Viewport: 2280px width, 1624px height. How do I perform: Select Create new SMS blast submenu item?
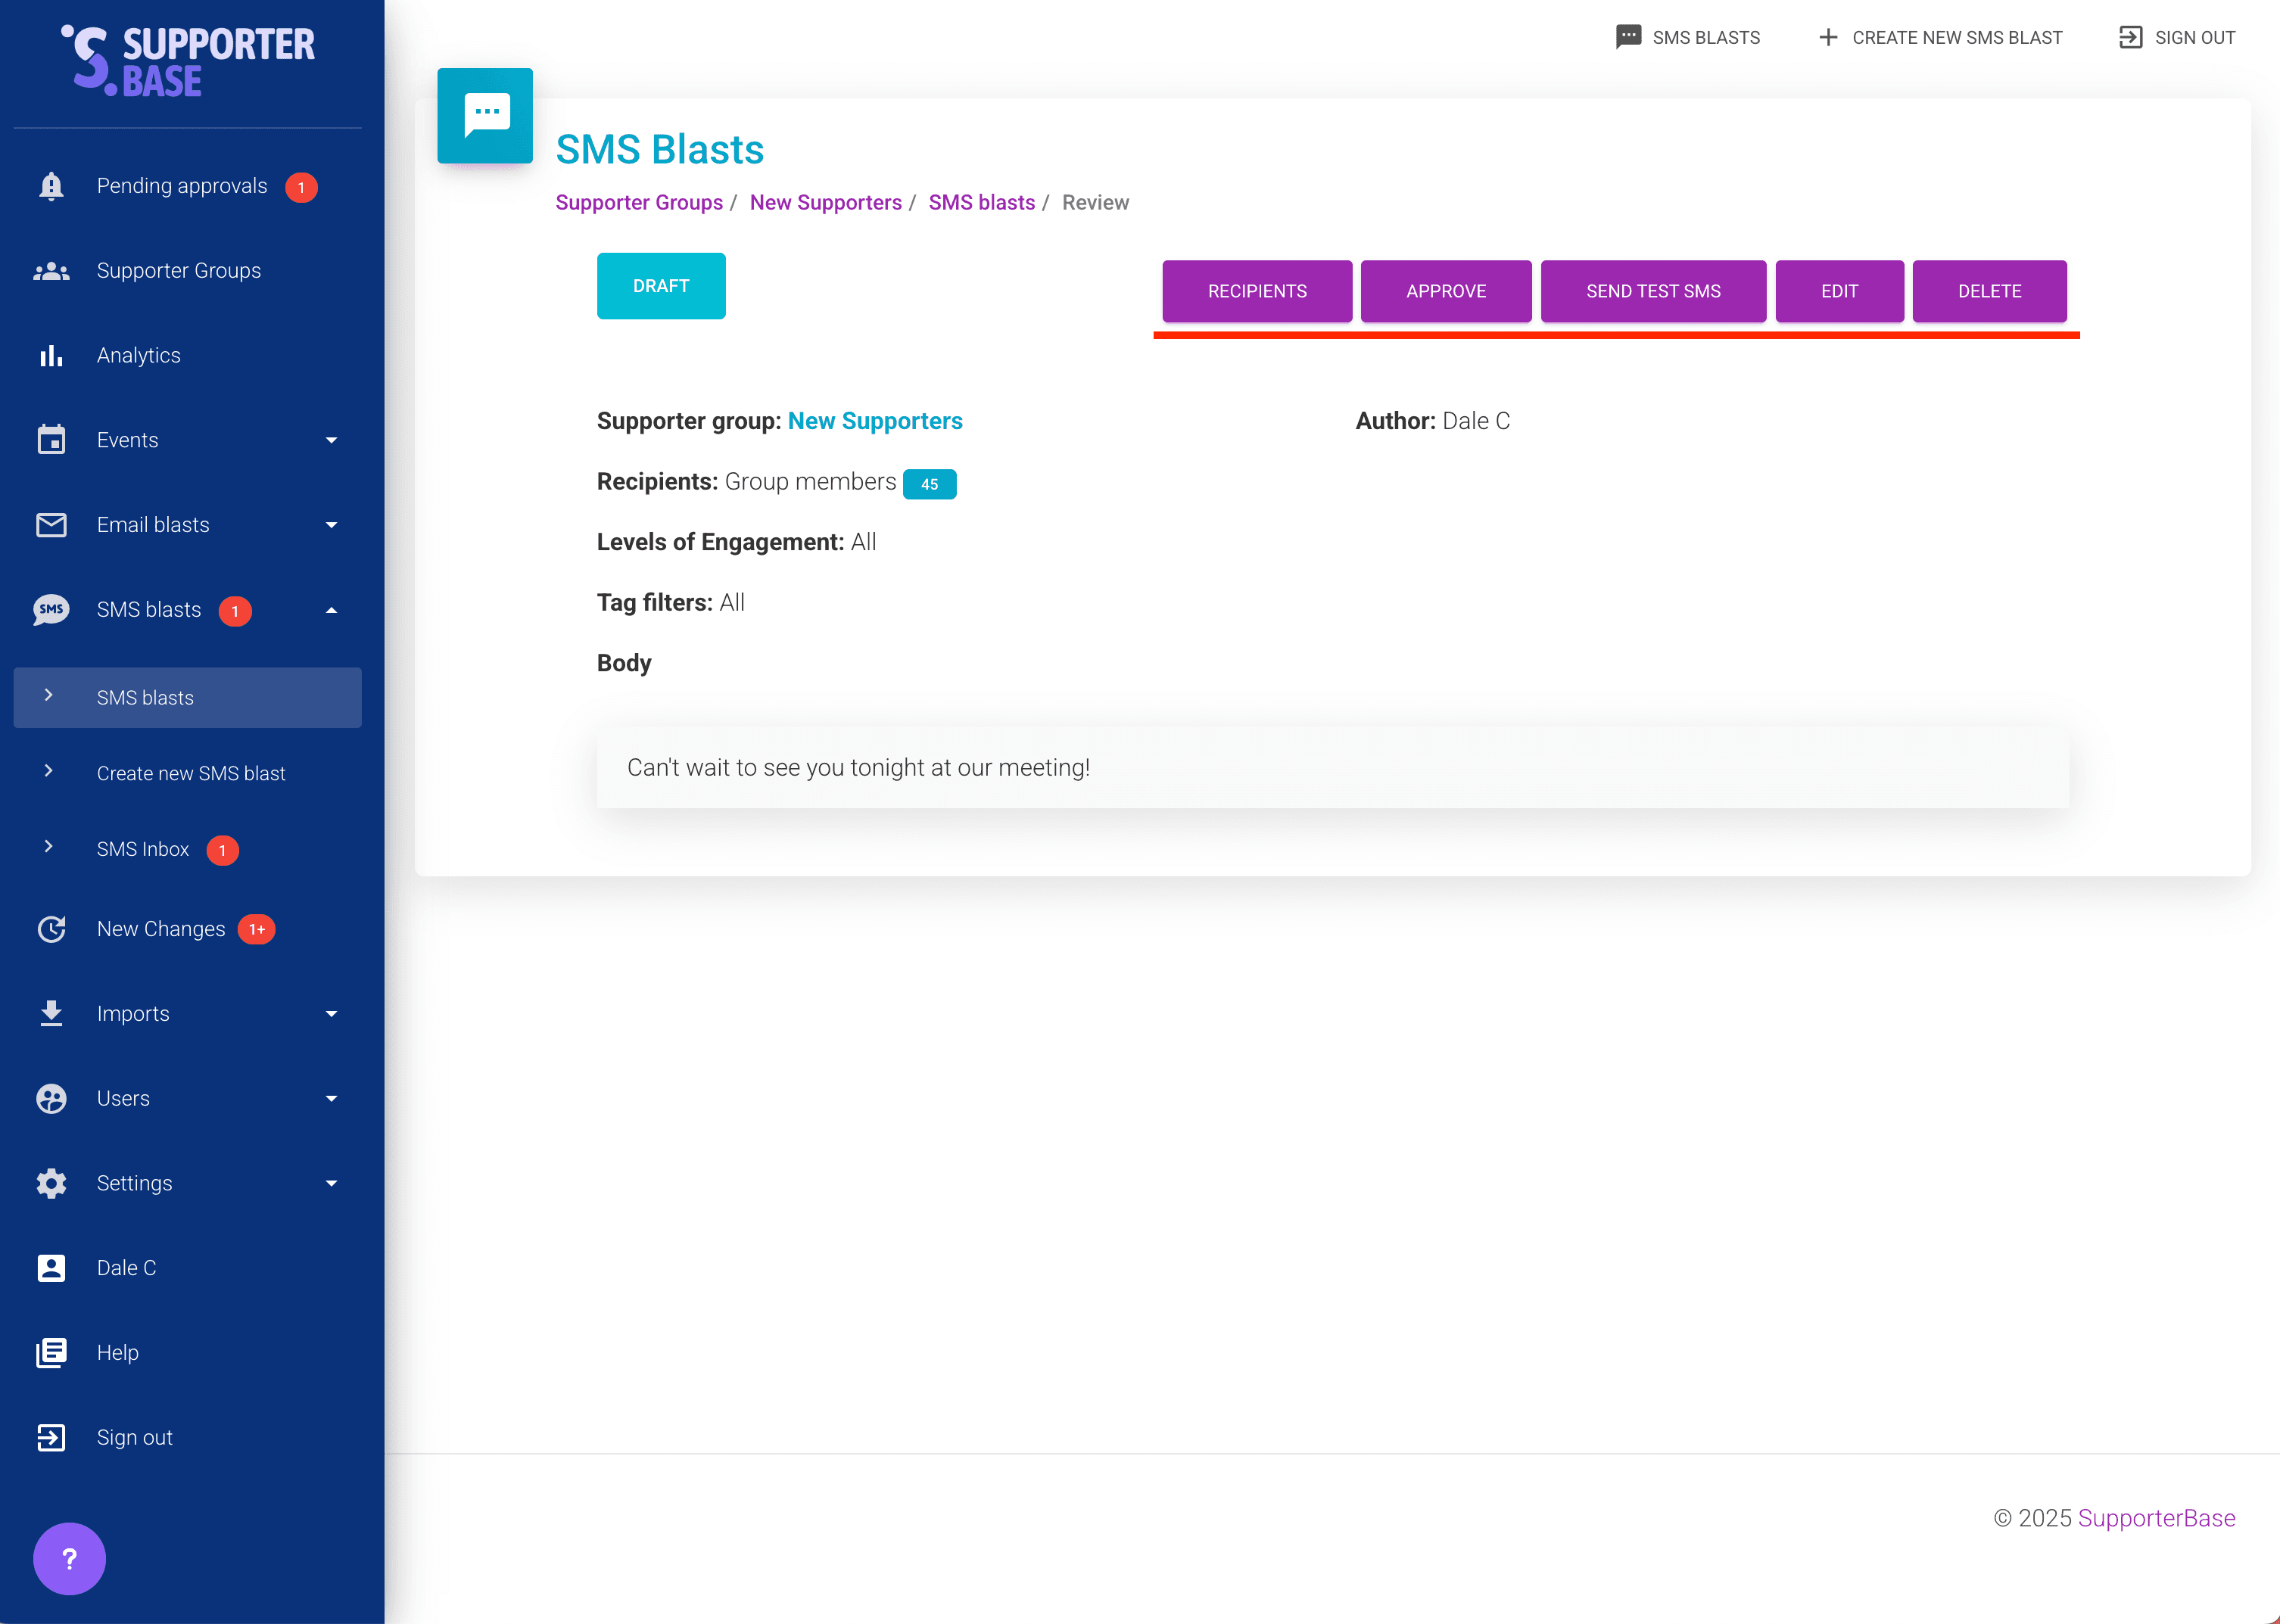pyautogui.click(x=191, y=773)
